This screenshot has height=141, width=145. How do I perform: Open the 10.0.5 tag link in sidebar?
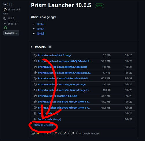pos(11,19)
